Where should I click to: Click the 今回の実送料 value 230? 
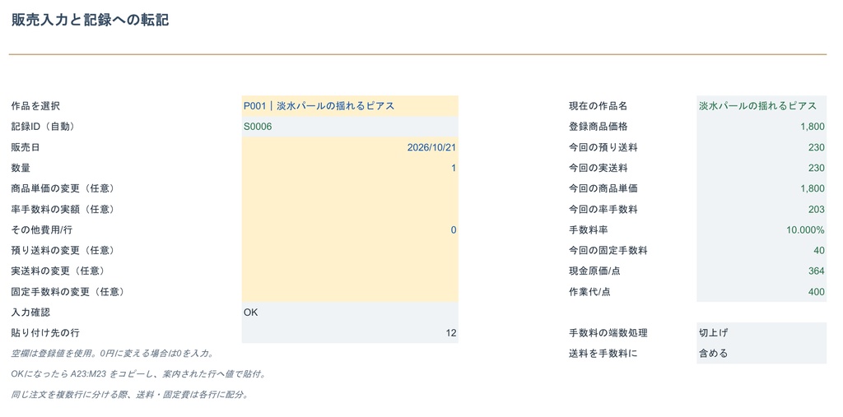[x=761, y=168]
